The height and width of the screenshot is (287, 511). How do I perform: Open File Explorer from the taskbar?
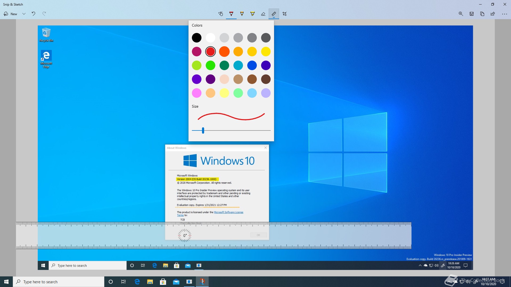coord(150,282)
